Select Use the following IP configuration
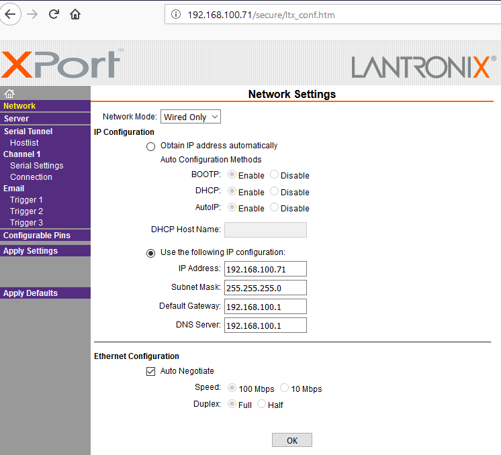This screenshot has width=501, height=455. [151, 253]
